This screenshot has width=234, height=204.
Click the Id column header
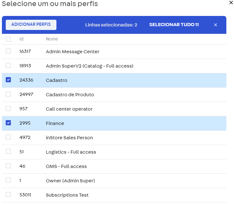click(21, 39)
